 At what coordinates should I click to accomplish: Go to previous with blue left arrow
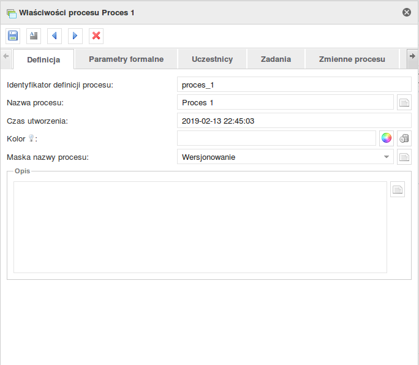point(55,36)
